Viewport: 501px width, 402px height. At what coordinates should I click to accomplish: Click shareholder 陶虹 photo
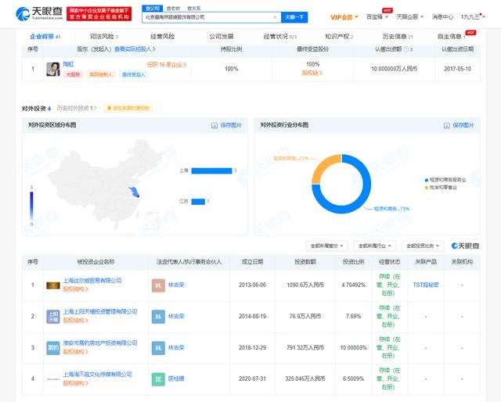(53, 69)
